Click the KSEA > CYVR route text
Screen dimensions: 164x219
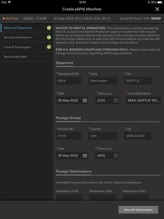(35, 19)
